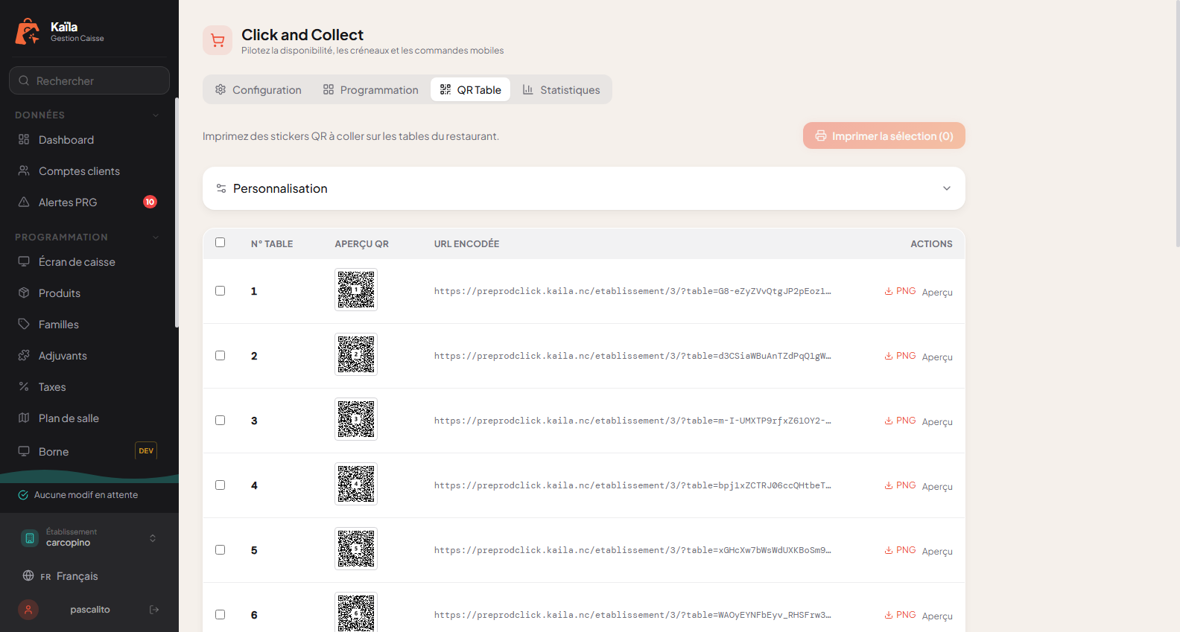Click the Établissement building icon
Viewport: 1180px width, 632px height.
click(x=30, y=537)
